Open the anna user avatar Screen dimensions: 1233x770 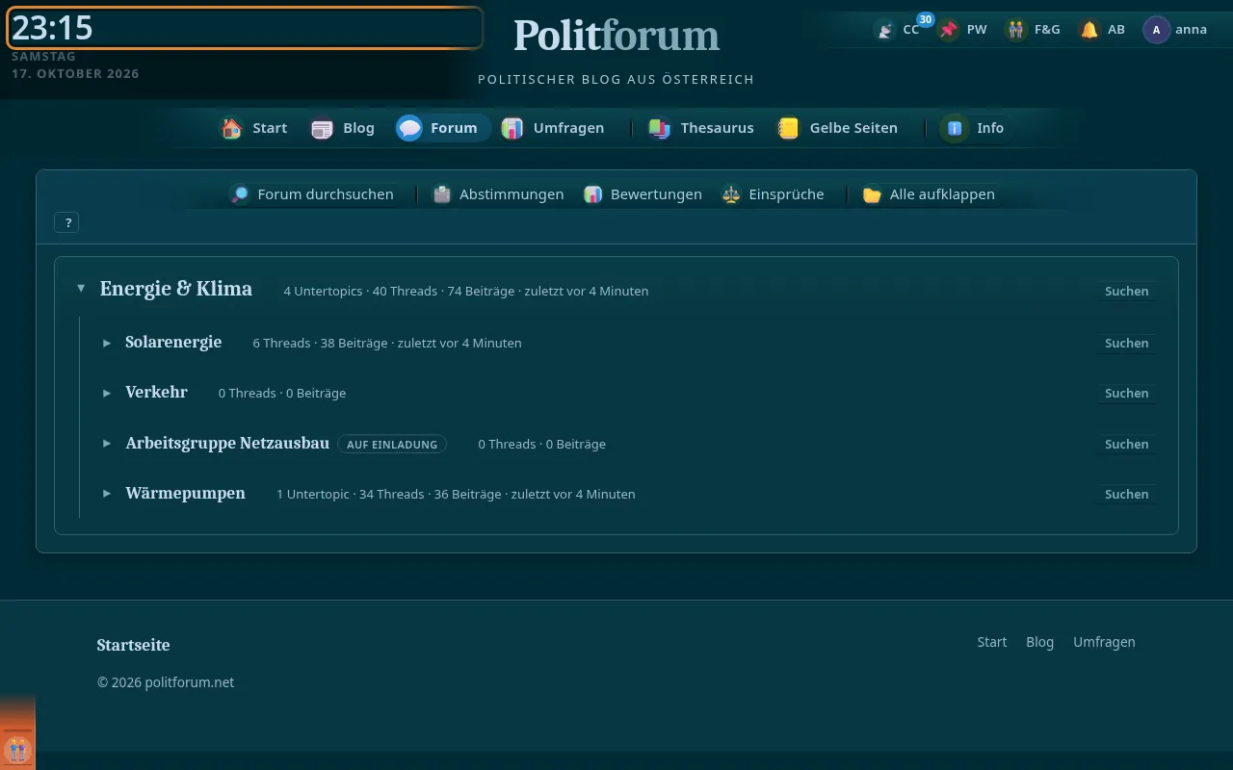coord(1156,30)
